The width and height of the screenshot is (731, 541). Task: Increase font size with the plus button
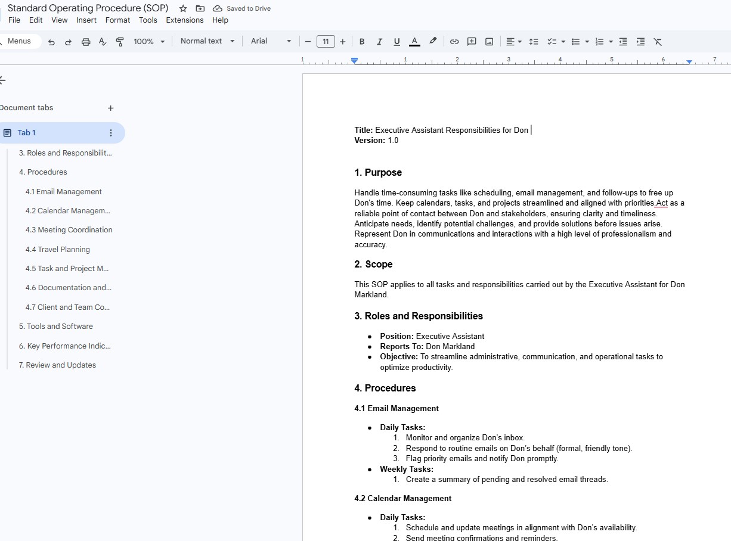click(x=342, y=42)
